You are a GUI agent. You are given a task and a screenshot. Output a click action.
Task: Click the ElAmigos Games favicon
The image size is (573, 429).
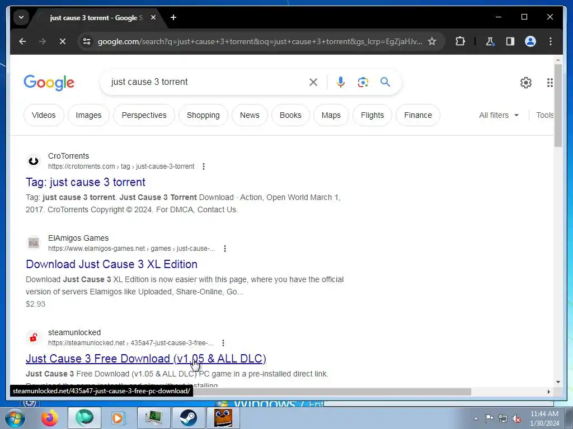coord(33,243)
